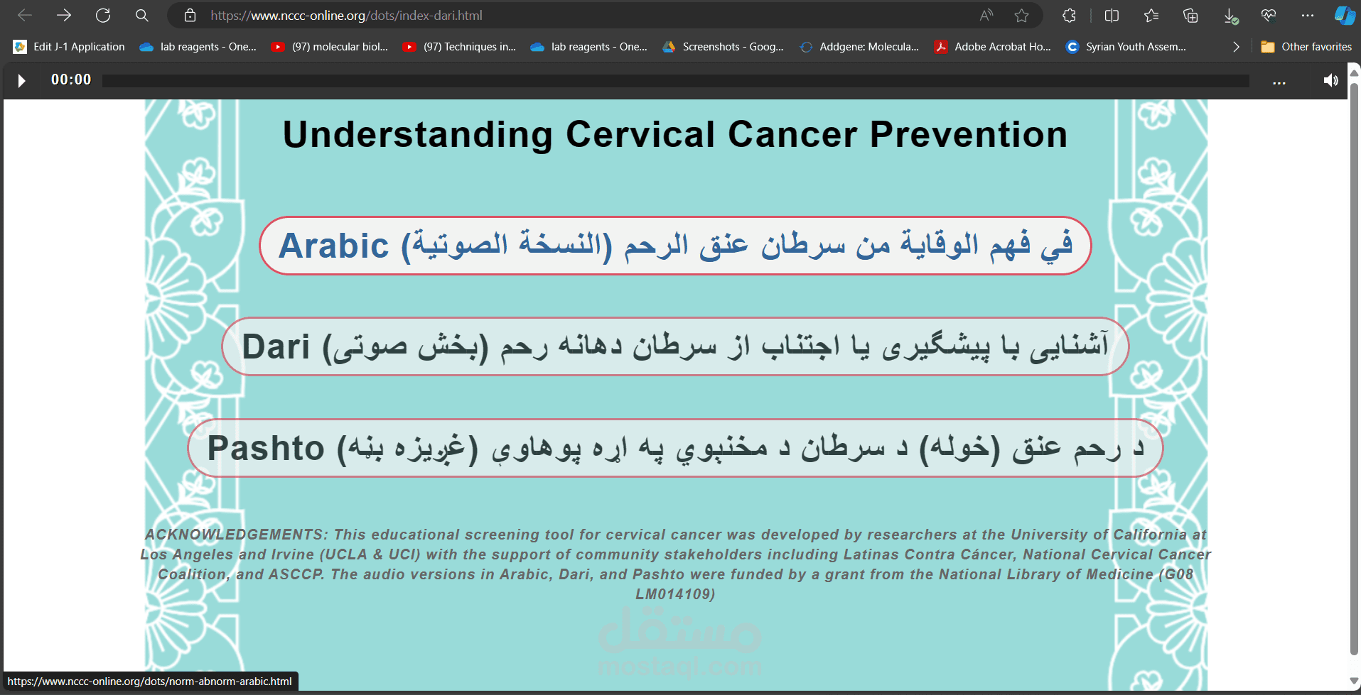View site information lock icon
Screen dimensions: 1361x695
point(190,15)
